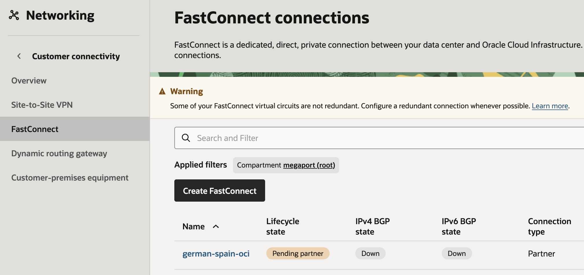This screenshot has height=275, width=584.
Task: Click the Name column header to sort
Action: (x=193, y=226)
